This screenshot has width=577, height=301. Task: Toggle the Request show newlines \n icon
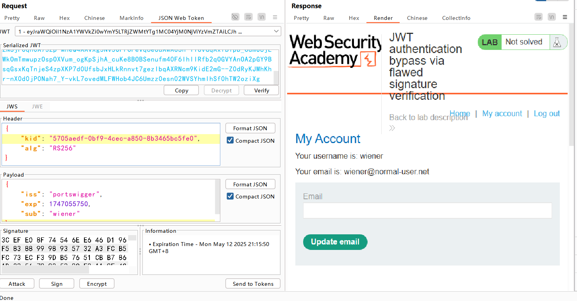[x=262, y=17]
